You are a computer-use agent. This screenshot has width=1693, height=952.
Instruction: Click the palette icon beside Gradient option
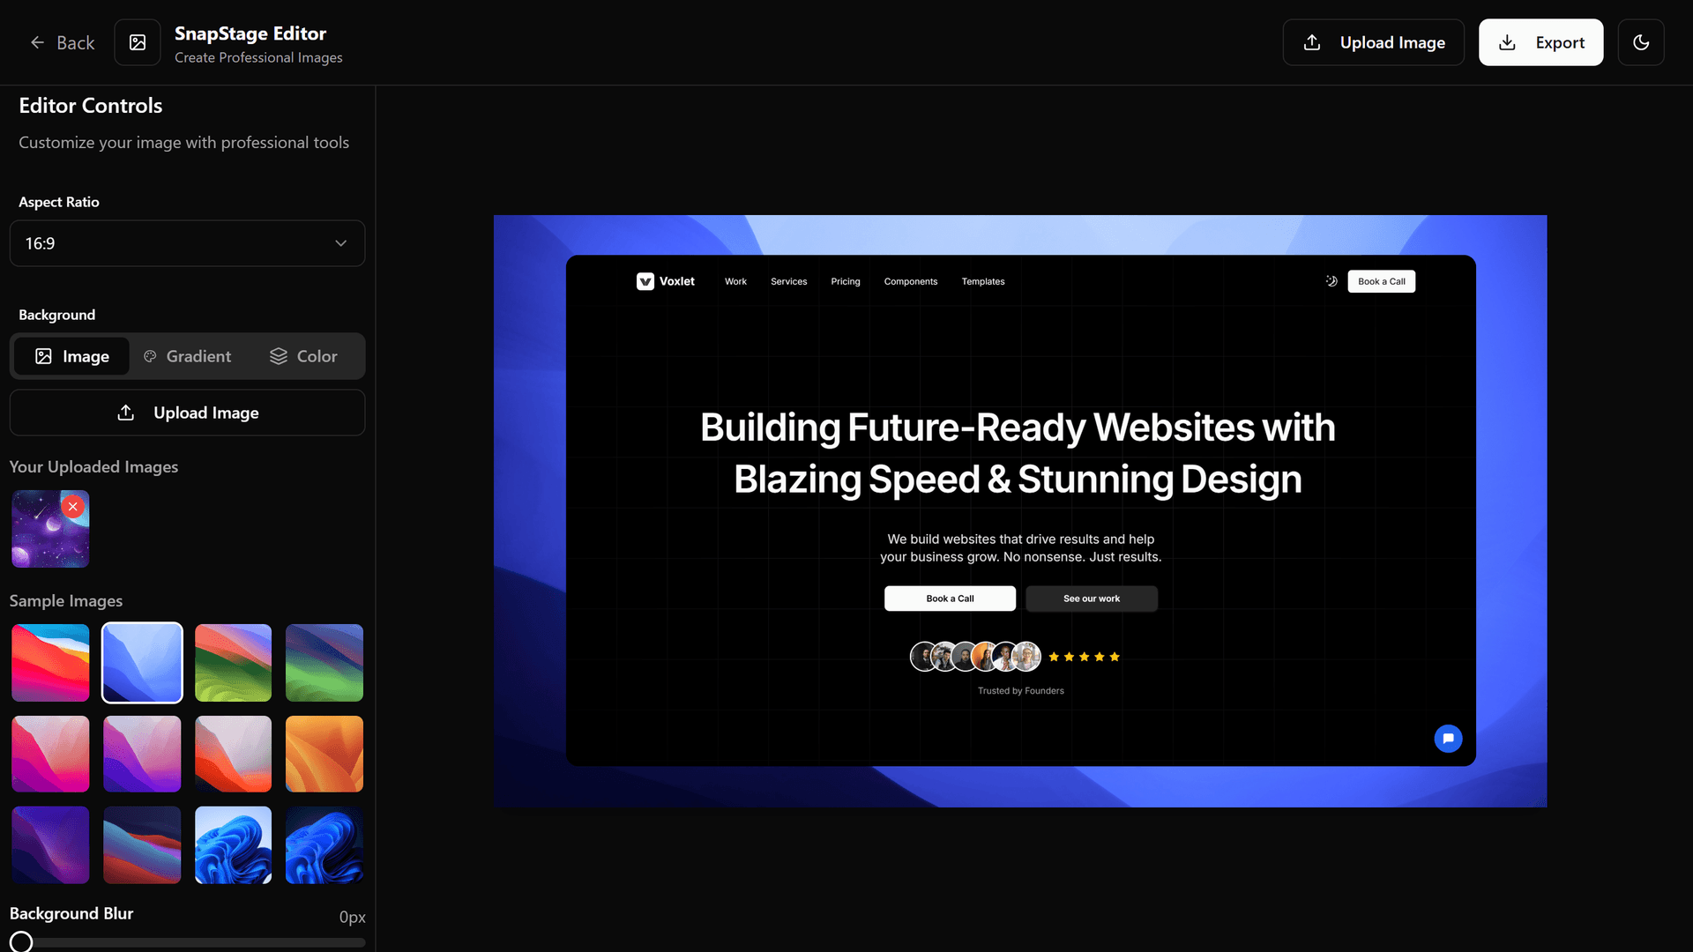151,356
